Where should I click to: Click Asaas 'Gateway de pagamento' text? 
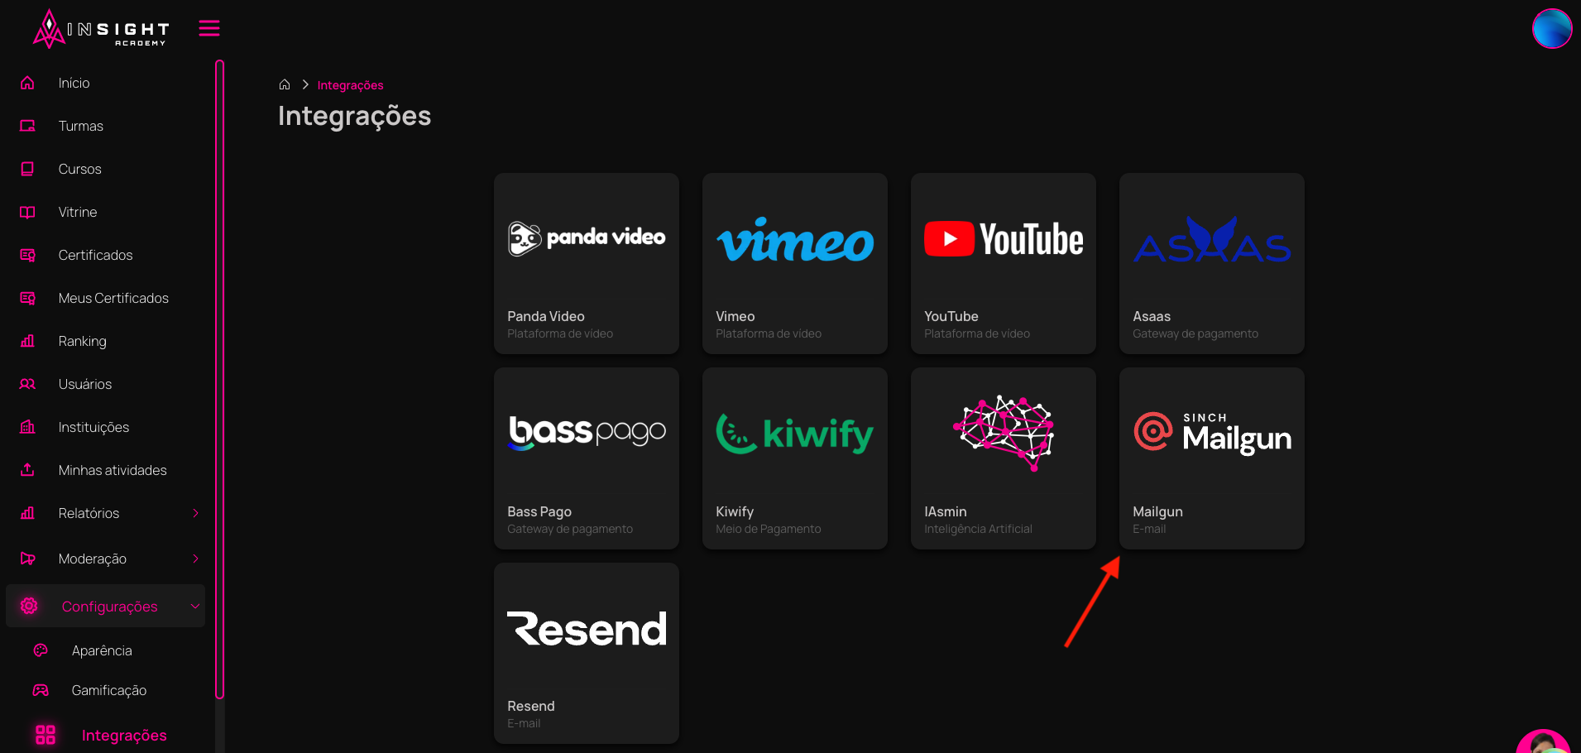[1195, 333]
